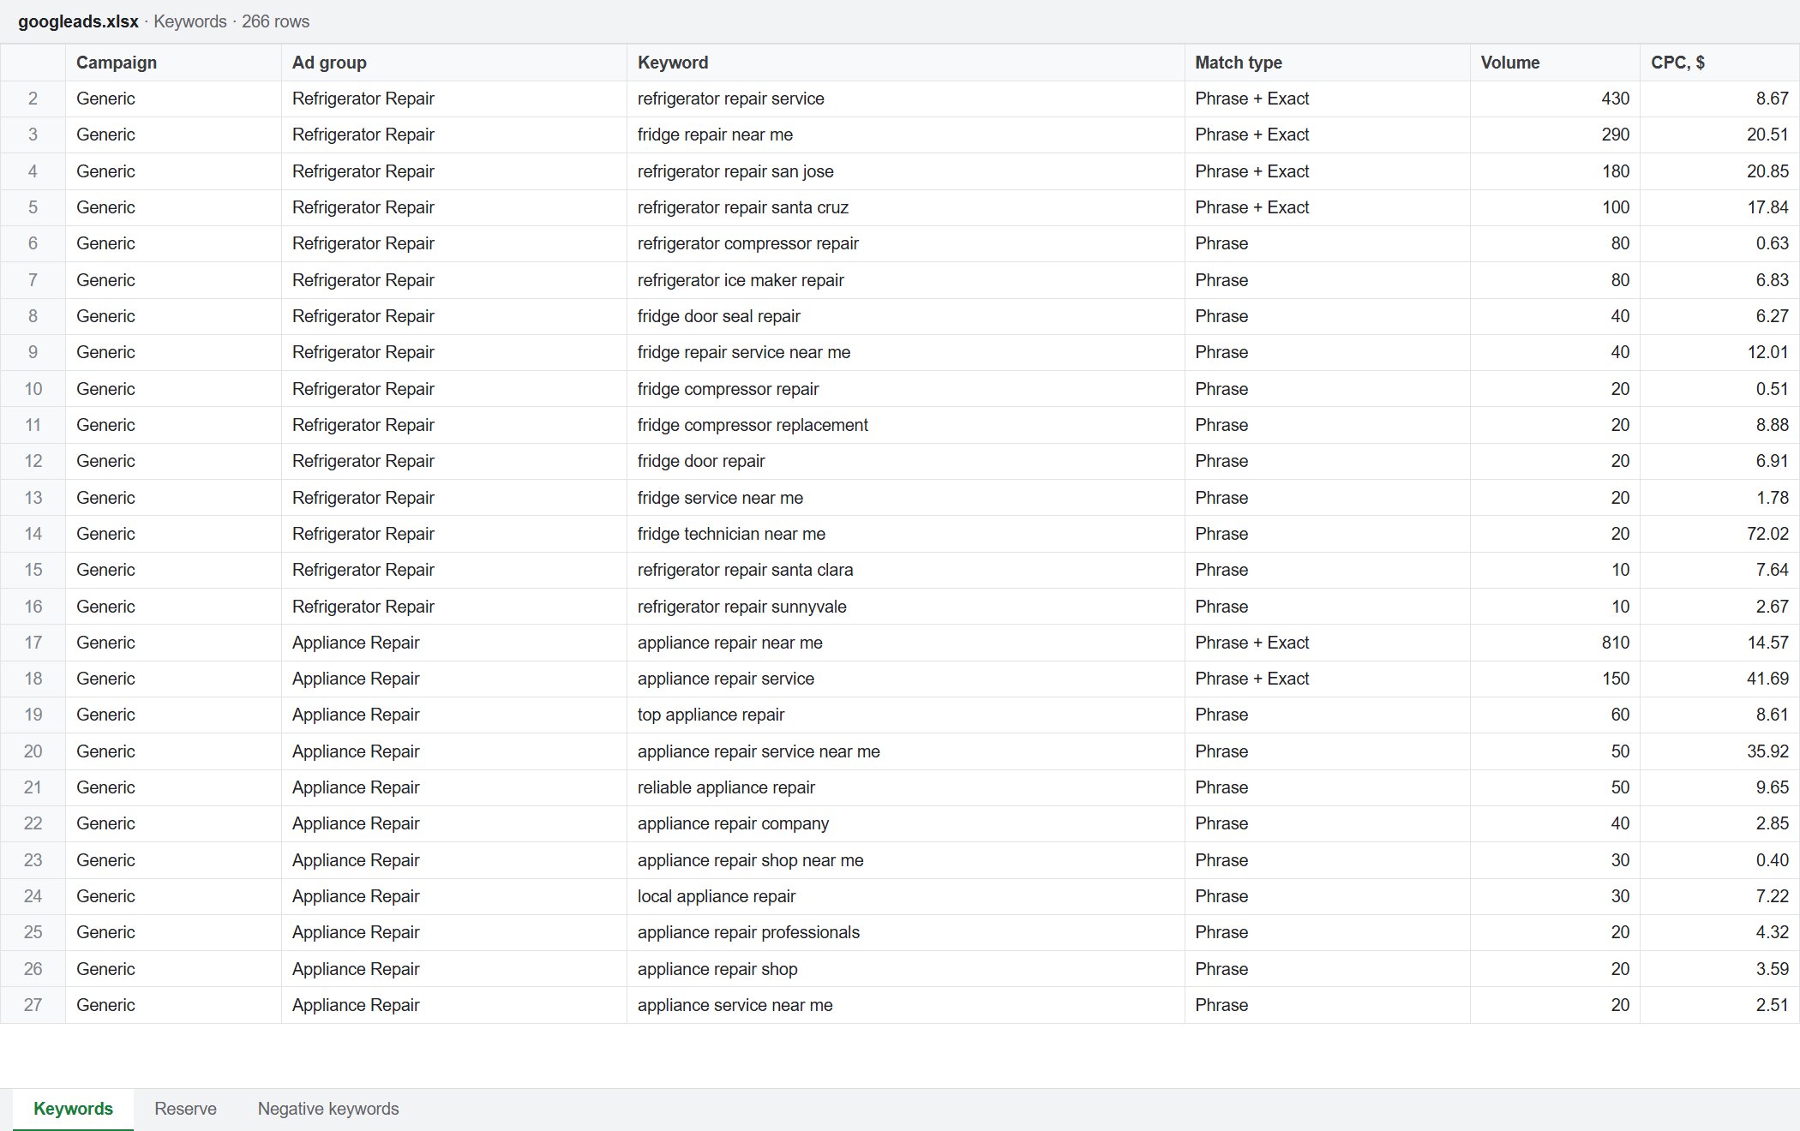Click the CPC, $ column header
1800x1131 pixels.
coord(1719,63)
